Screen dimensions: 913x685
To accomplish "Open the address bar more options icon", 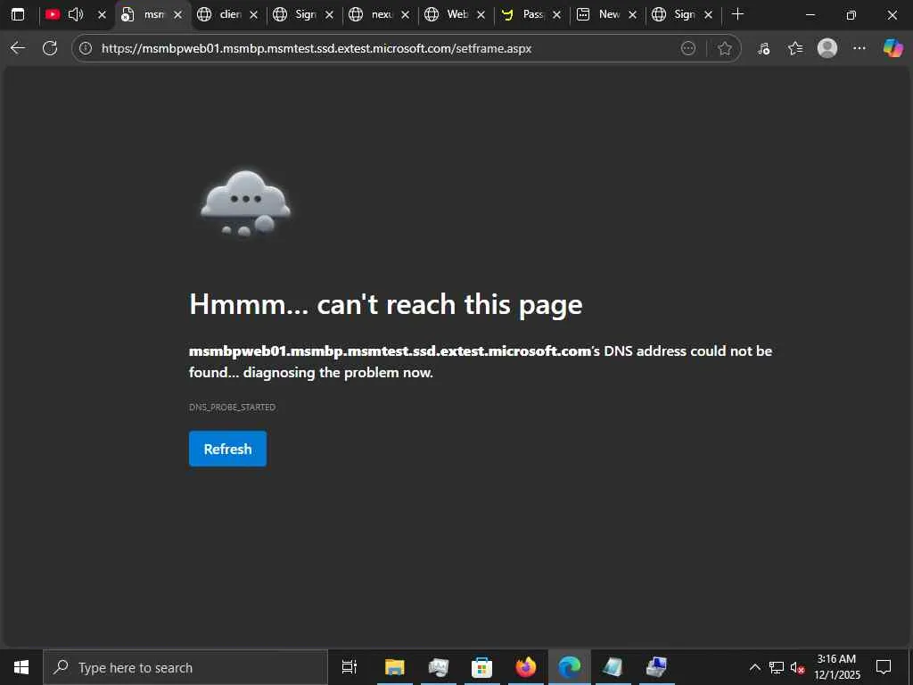I will (x=688, y=48).
